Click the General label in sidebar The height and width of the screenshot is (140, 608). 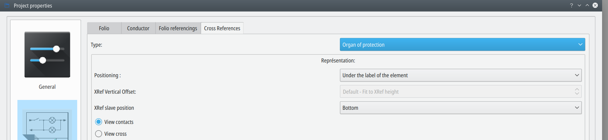coord(47,87)
